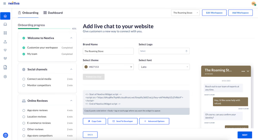Open The Roaming Stove workspace dropdown

[185, 13]
